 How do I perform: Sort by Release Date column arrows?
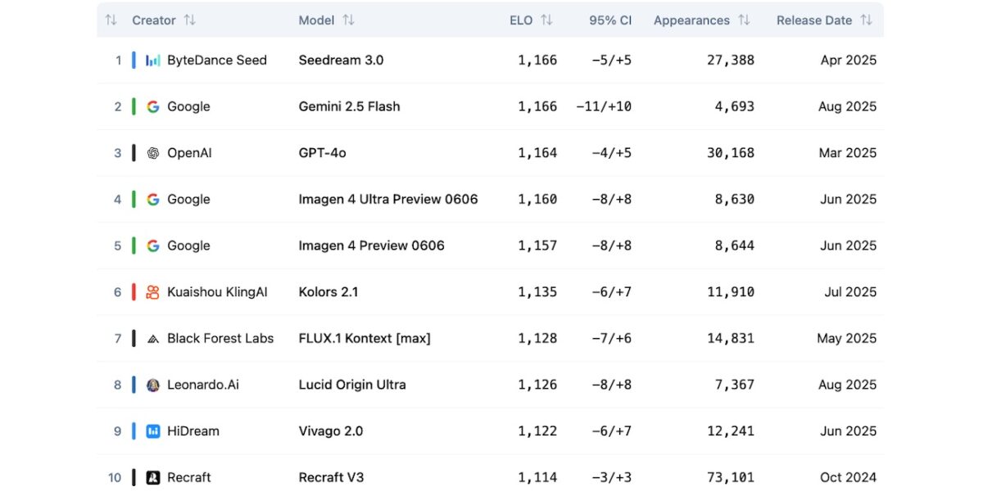point(866,20)
